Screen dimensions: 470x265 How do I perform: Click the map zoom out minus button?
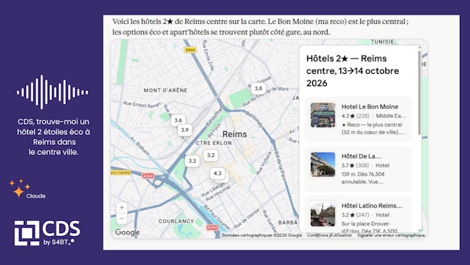(121, 219)
